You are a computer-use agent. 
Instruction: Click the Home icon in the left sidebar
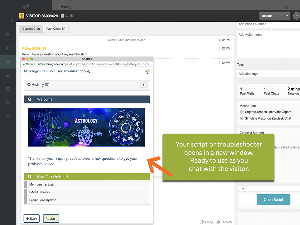click(8, 34)
